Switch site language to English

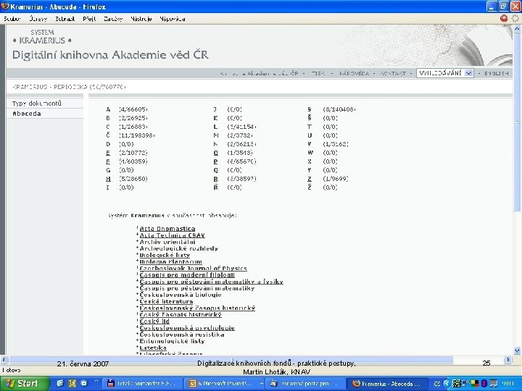pos(496,73)
